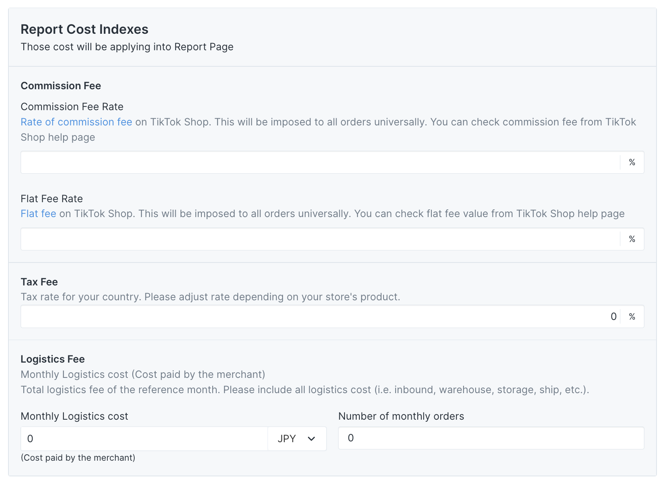Click the % suffix of Flat Fee Rate
The height and width of the screenshot is (484, 669).
pyautogui.click(x=632, y=239)
